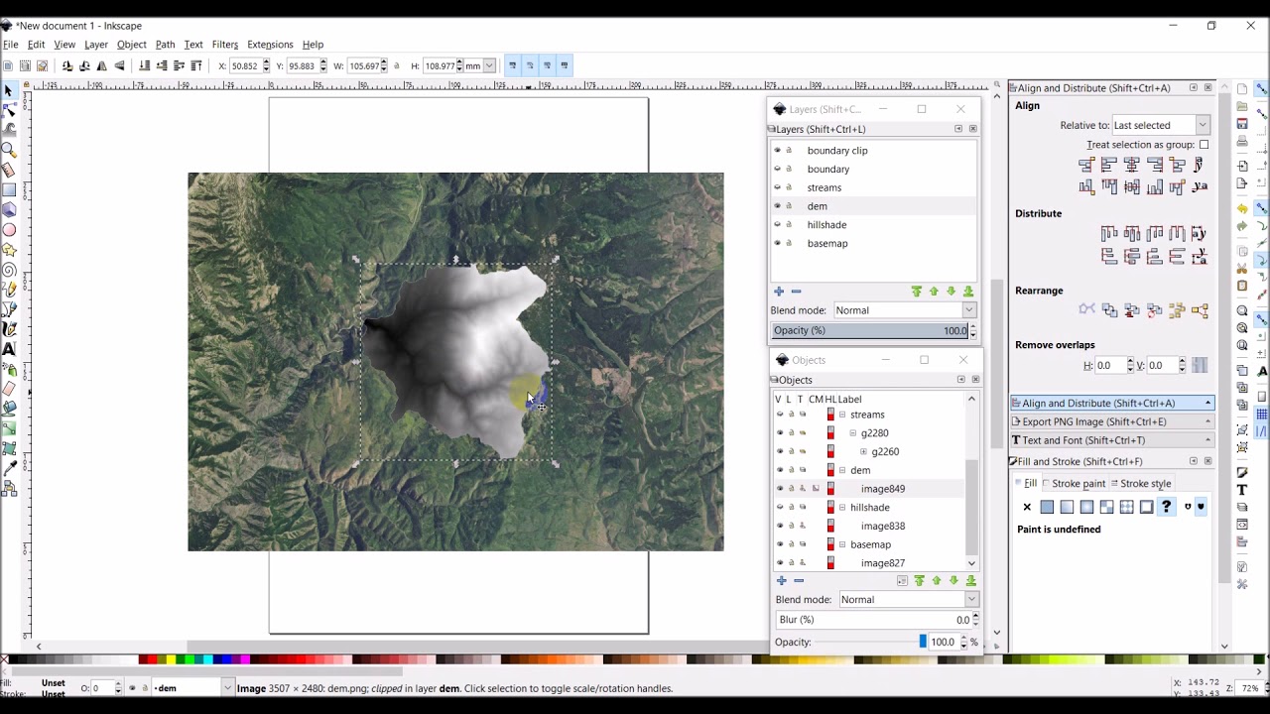Switch to the Stroke style tab
This screenshot has width=1270, height=714.
click(1141, 484)
